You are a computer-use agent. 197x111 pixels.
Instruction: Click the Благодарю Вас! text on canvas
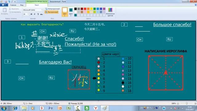coord(55,62)
